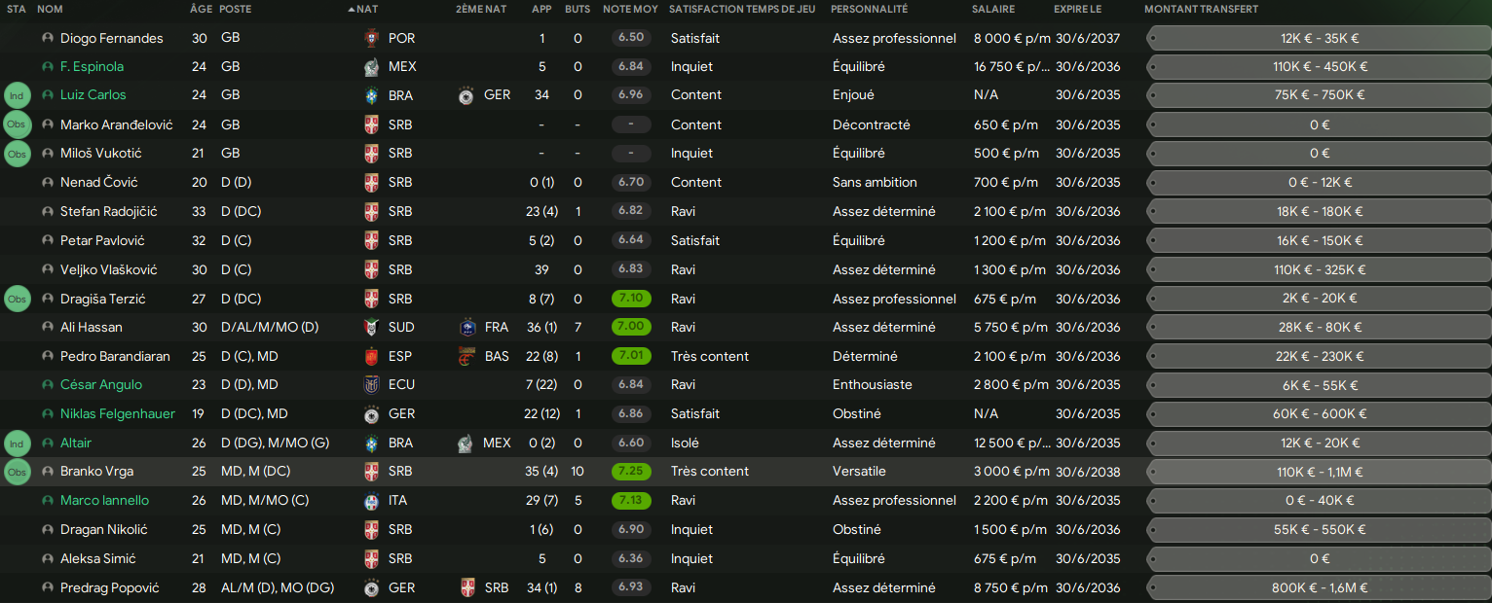Click Predrag Popović's 800K € - 1,6M € transfer value bar
The width and height of the screenshot is (1492, 603).
pos(1319,587)
